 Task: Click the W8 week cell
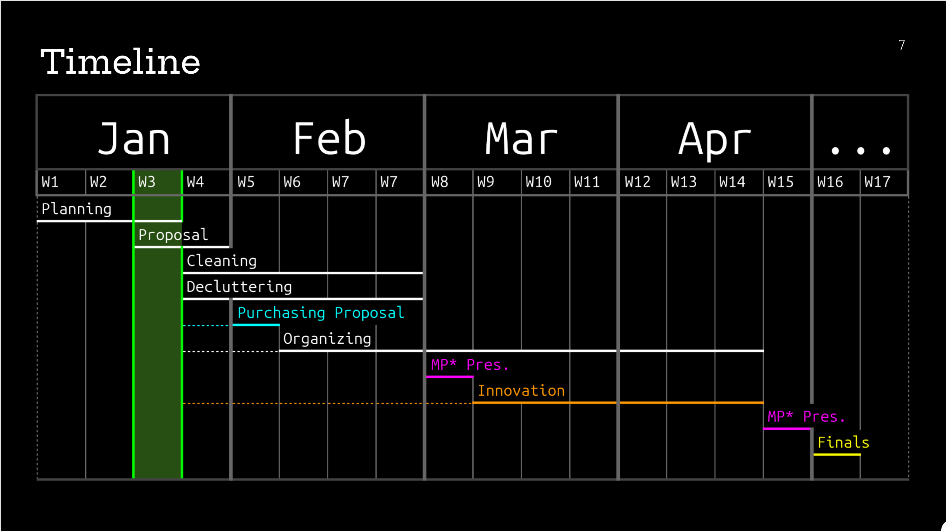(x=449, y=182)
